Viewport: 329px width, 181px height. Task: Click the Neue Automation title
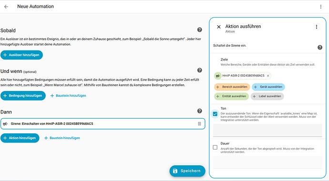pos(35,7)
